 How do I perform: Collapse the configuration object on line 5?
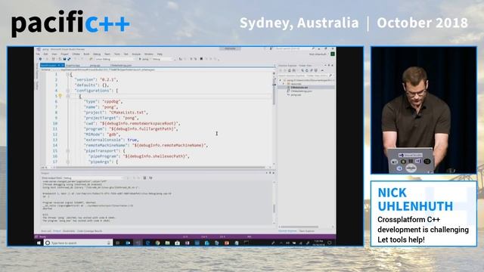pos(67,96)
